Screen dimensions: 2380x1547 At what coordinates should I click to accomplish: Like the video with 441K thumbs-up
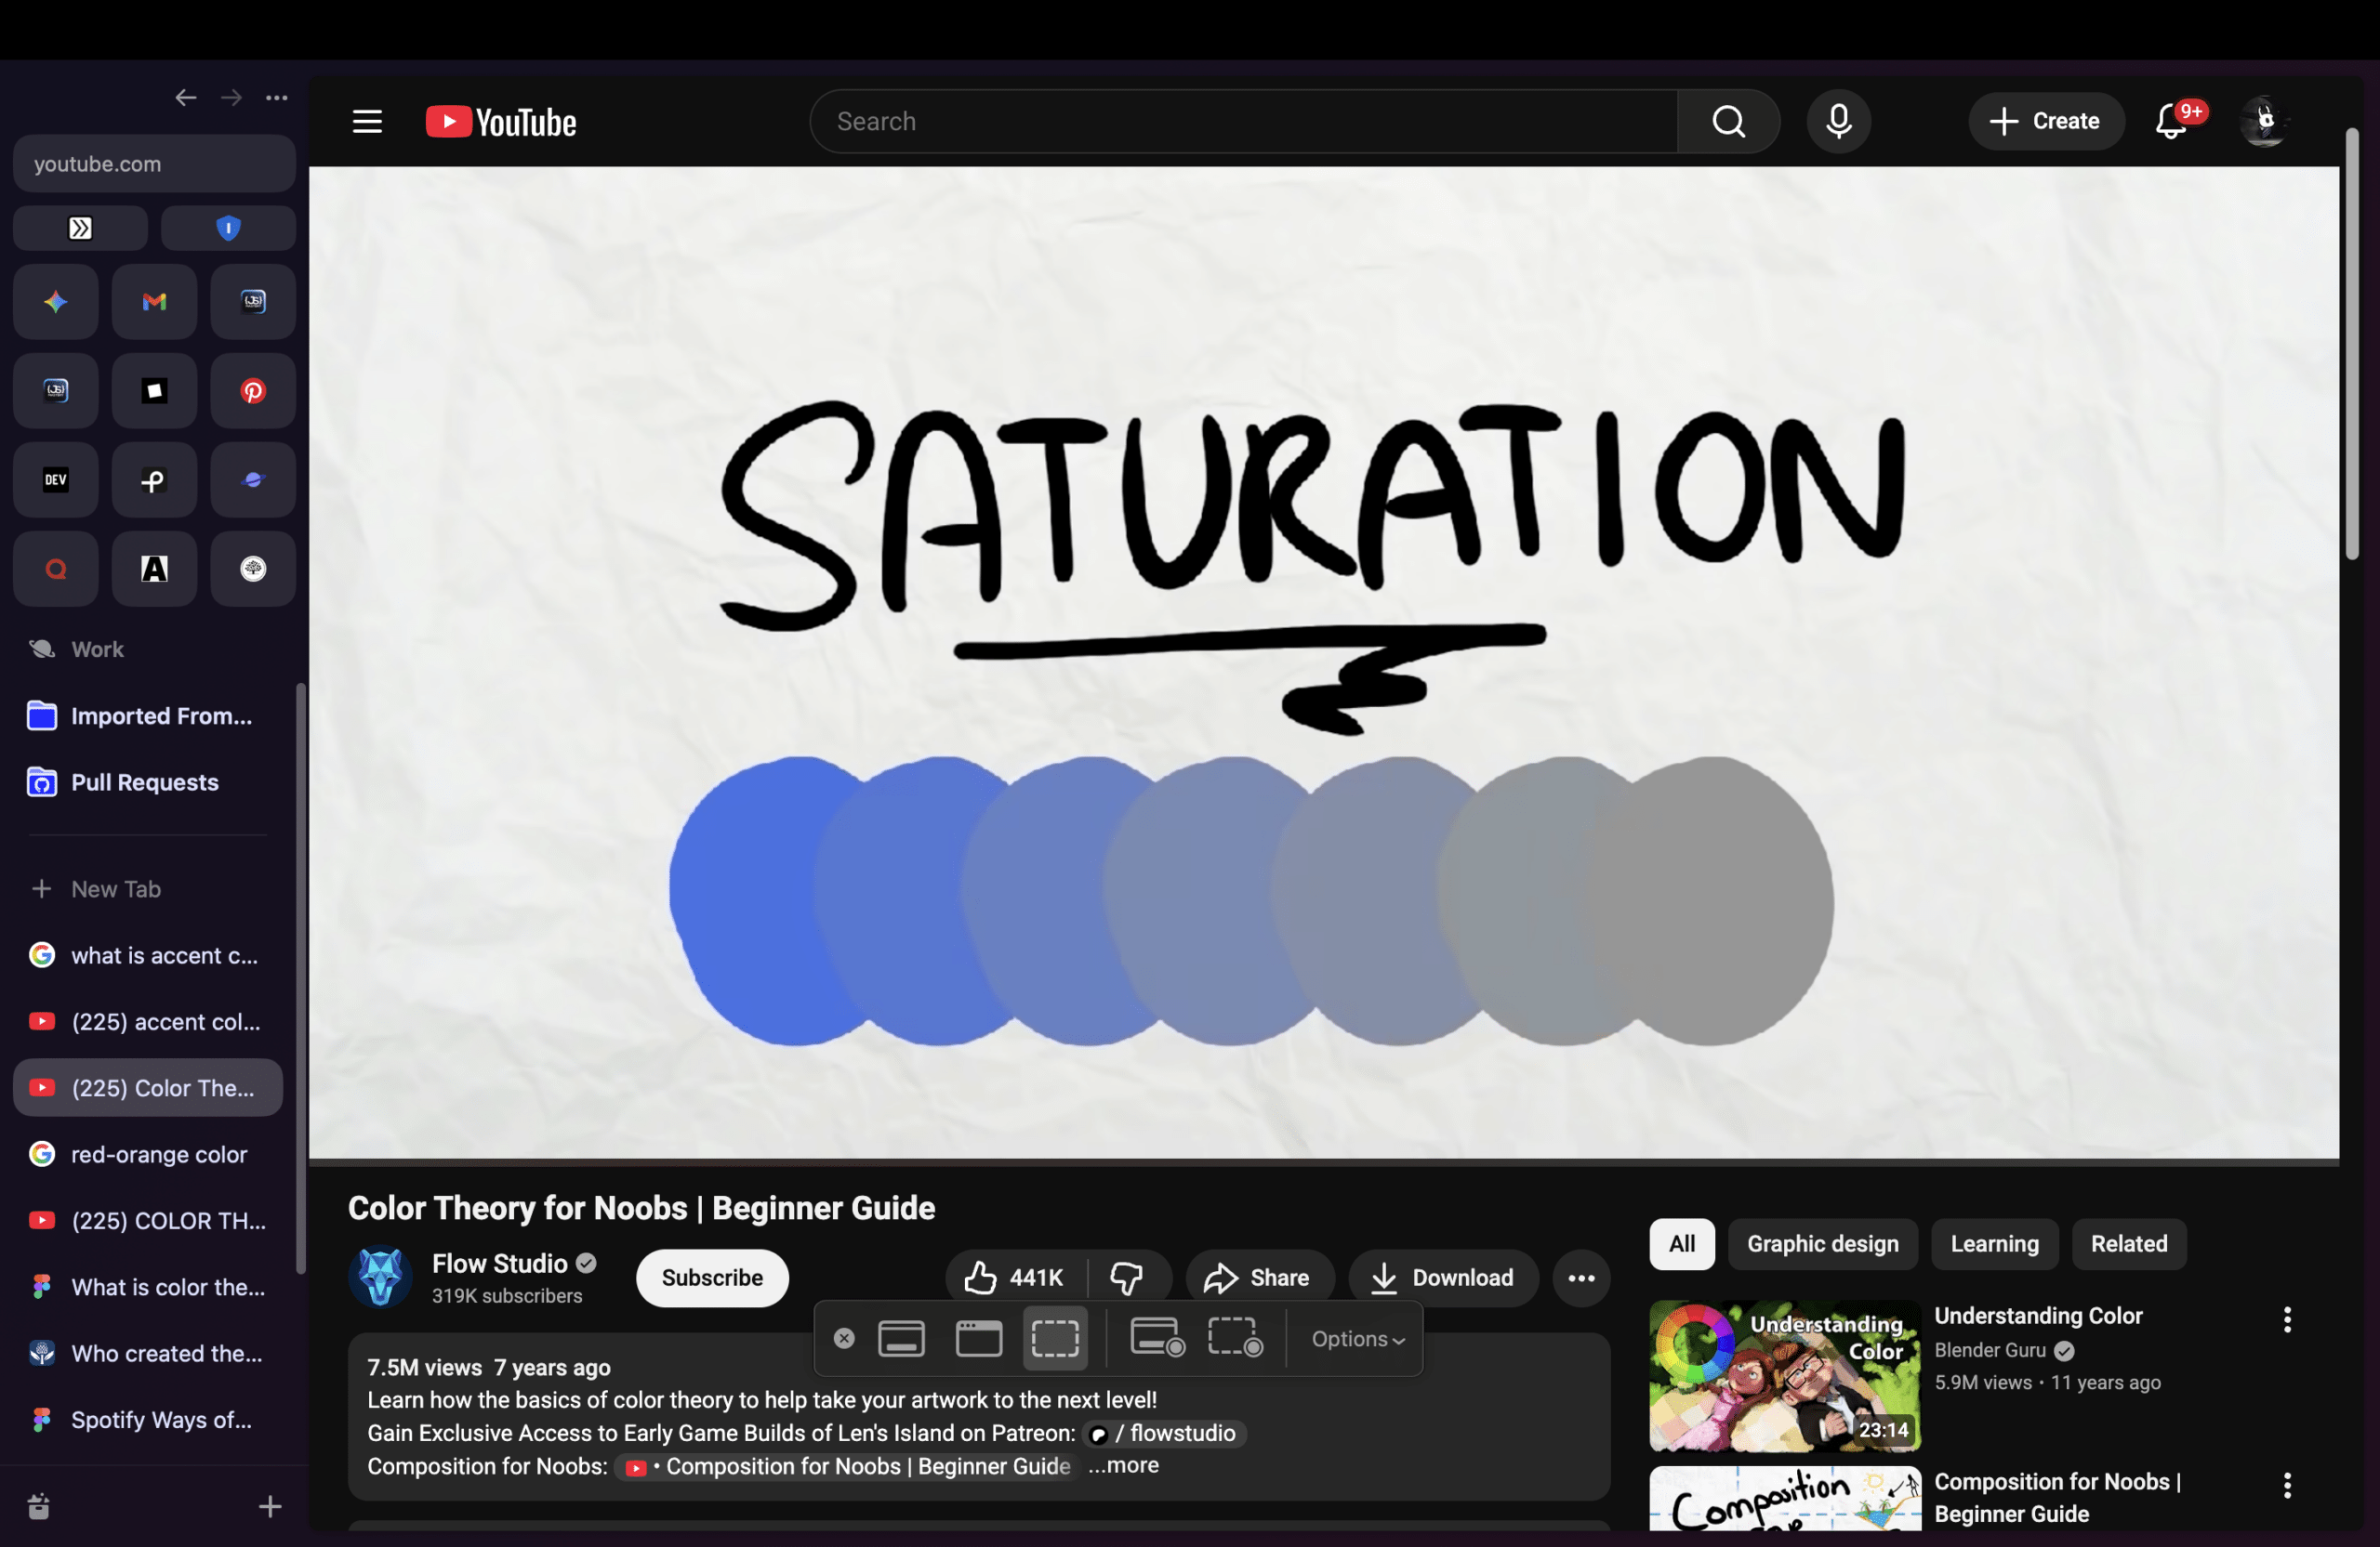[1012, 1278]
